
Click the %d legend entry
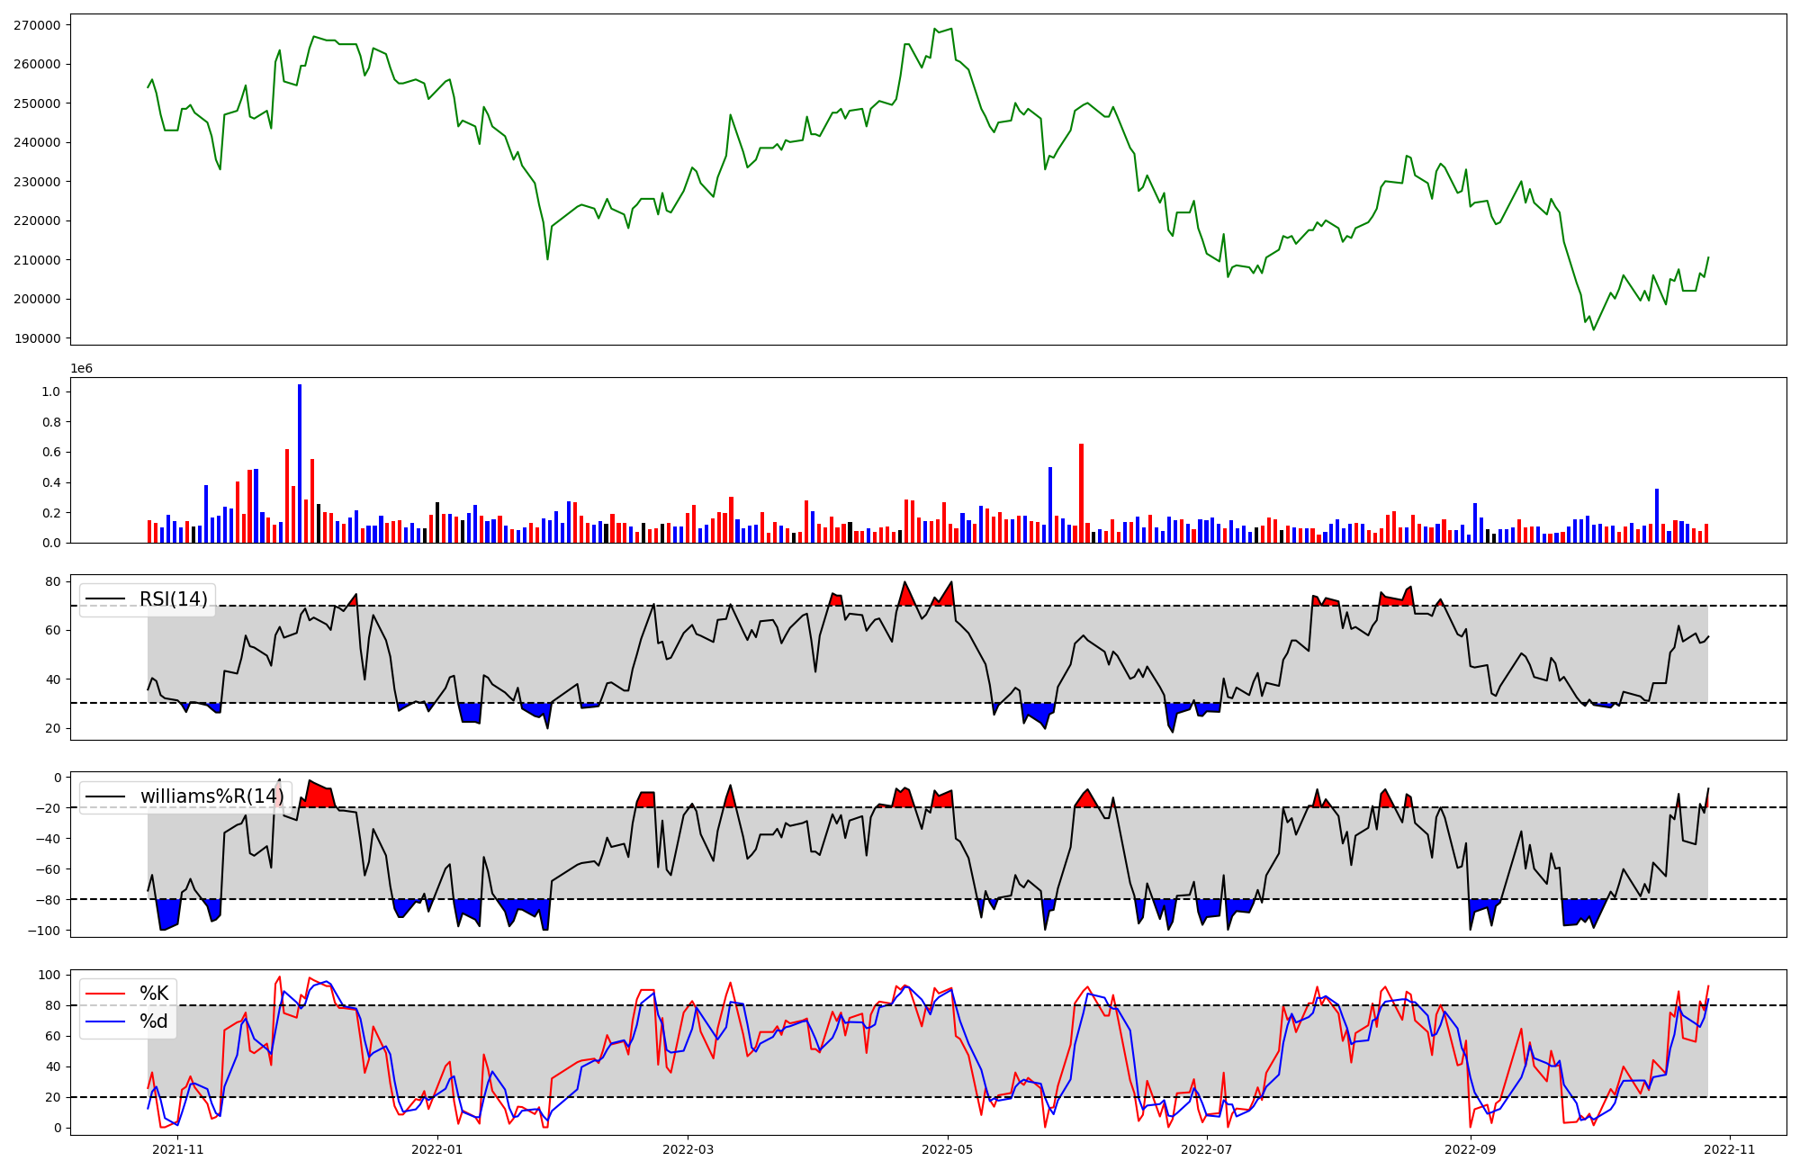[154, 1021]
